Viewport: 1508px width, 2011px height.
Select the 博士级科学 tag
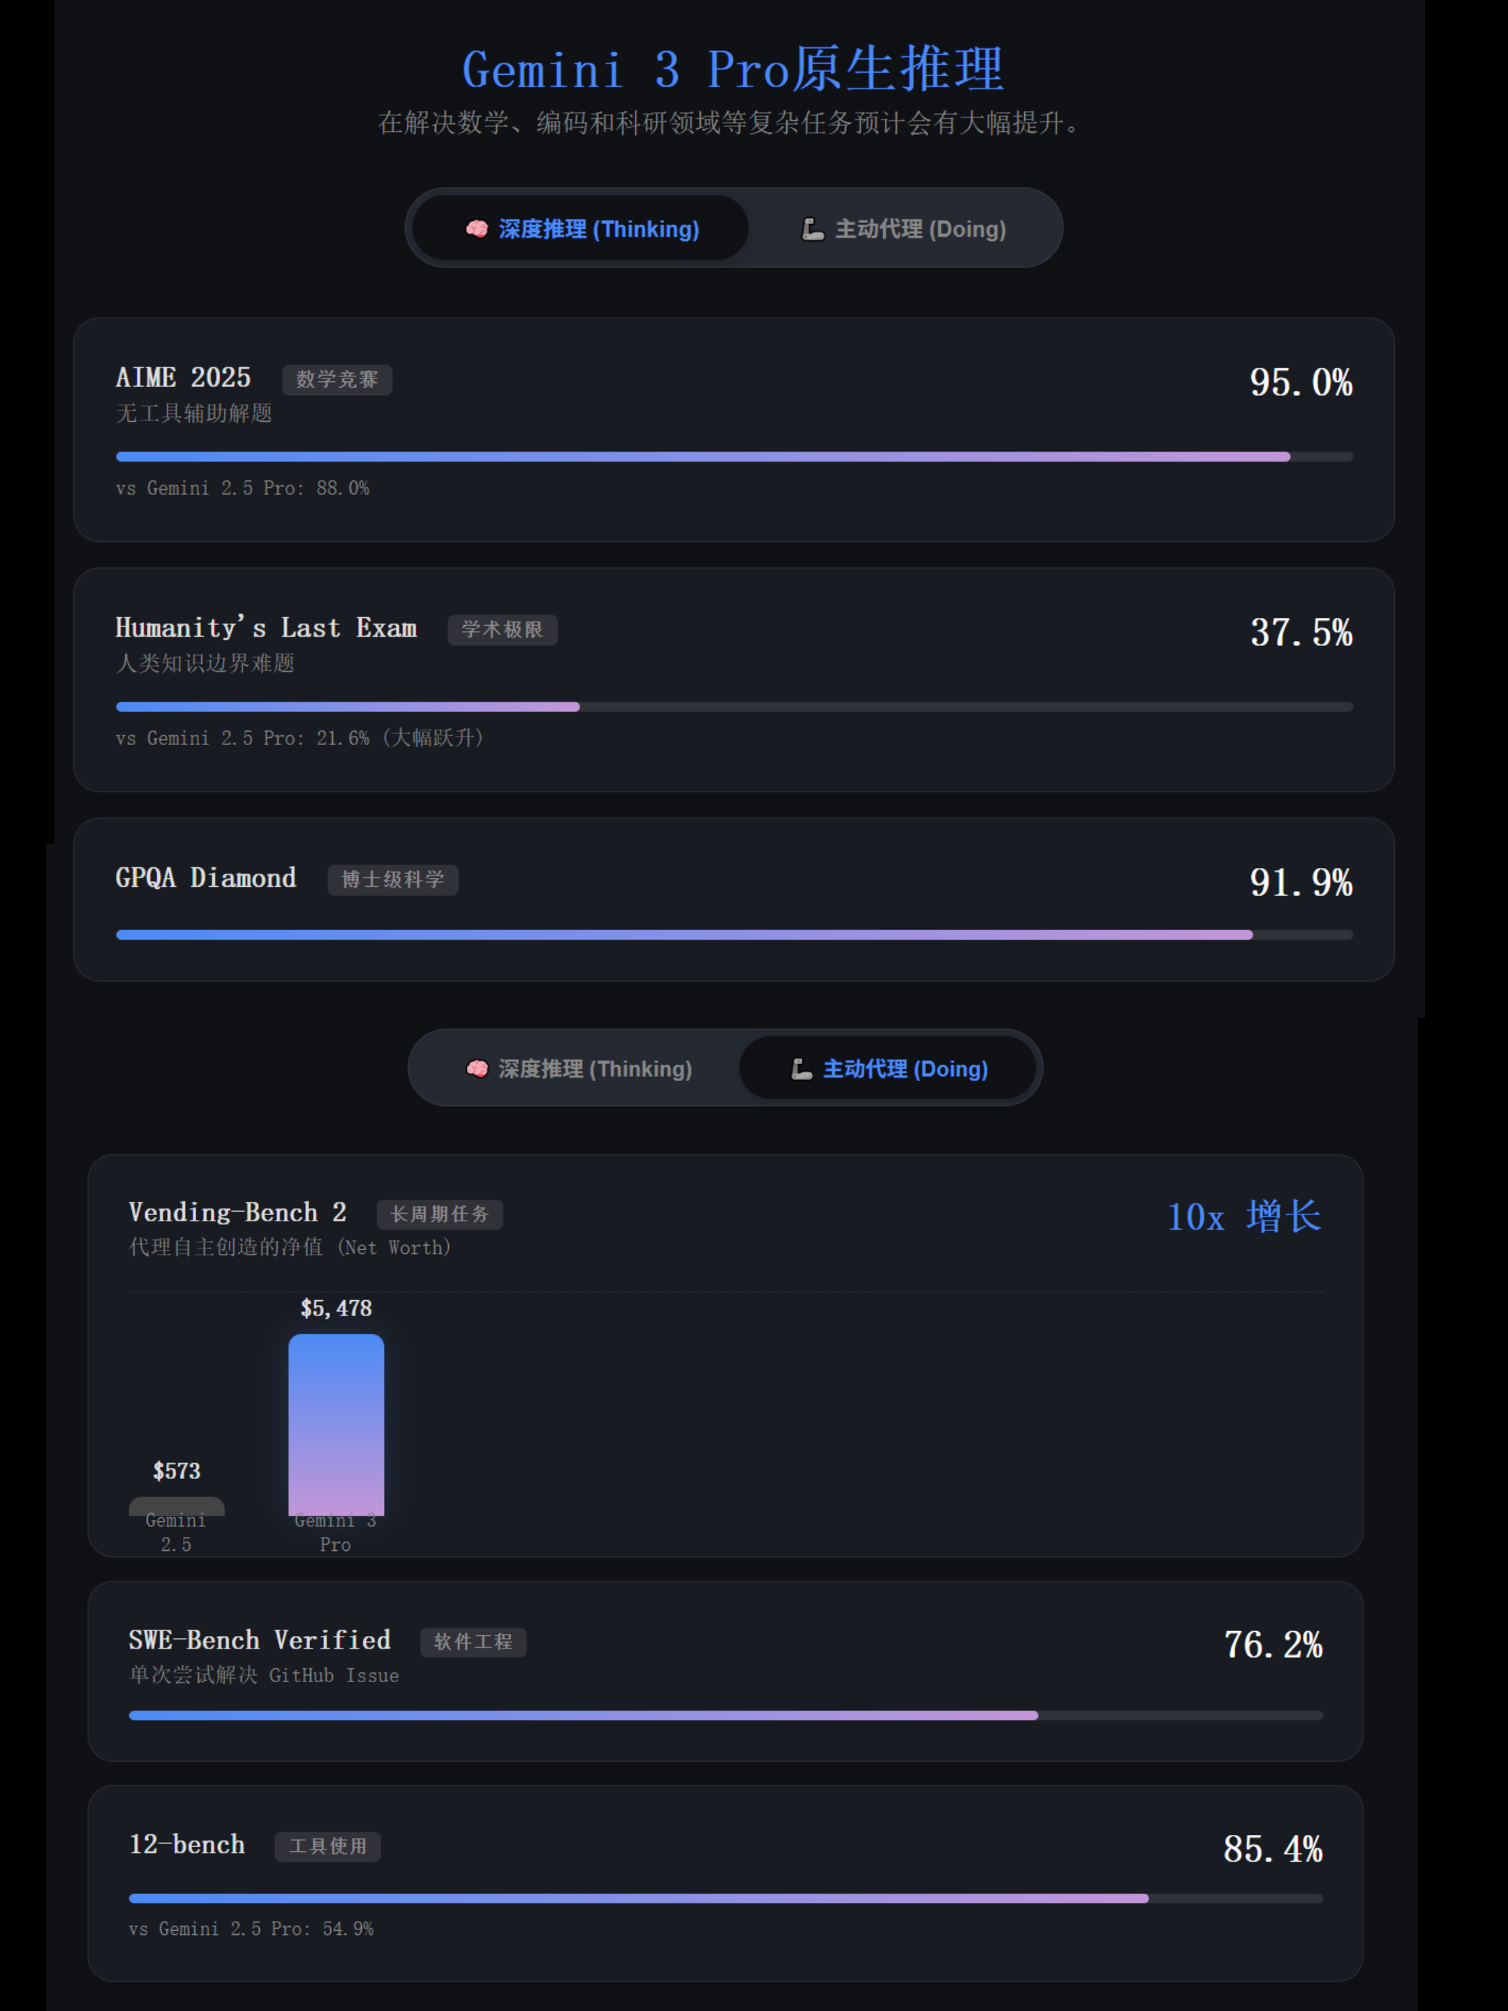point(392,879)
